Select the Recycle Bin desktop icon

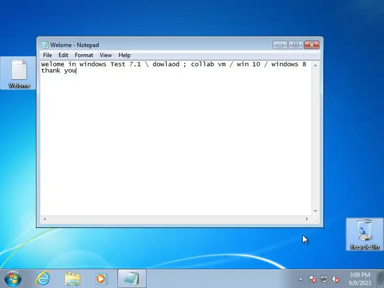click(365, 234)
